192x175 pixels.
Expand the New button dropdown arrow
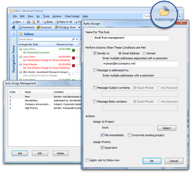tap(24, 22)
